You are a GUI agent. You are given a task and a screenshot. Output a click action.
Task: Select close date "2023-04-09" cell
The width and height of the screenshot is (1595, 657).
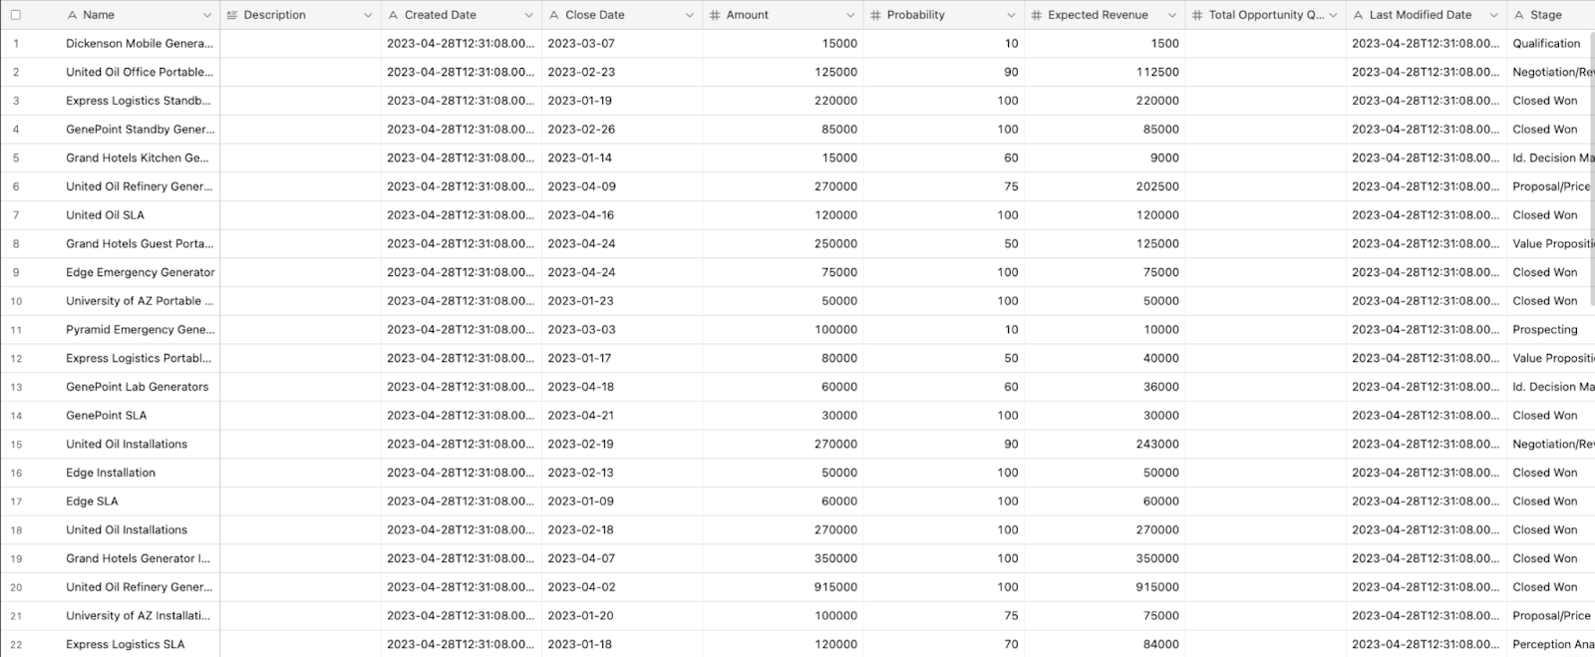pyautogui.click(x=622, y=186)
